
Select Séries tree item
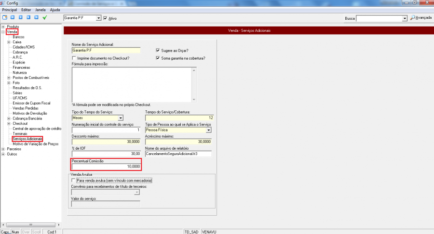[17, 93]
